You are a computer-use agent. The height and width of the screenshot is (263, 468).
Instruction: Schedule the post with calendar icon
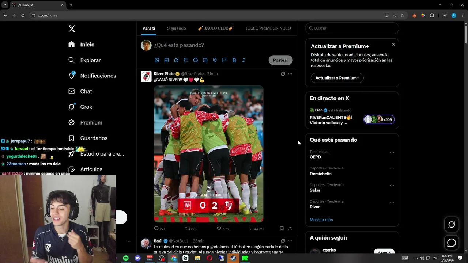pyautogui.click(x=205, y=60)
